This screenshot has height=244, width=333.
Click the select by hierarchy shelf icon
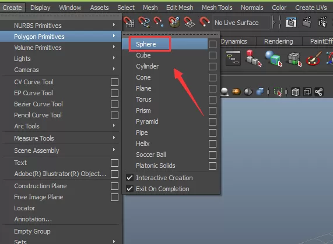[253, 58]
